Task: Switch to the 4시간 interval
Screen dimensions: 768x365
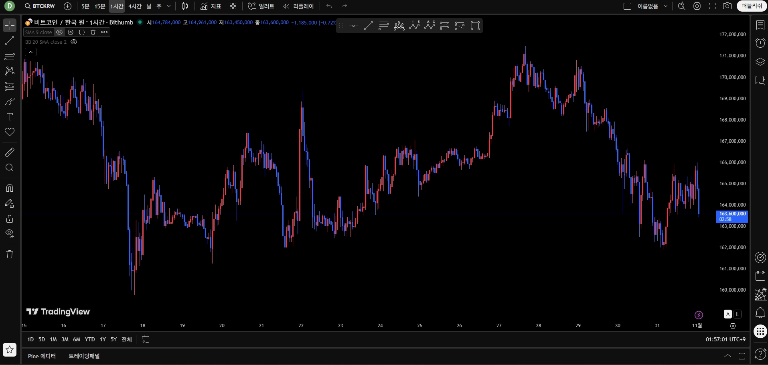Action: 135,6
